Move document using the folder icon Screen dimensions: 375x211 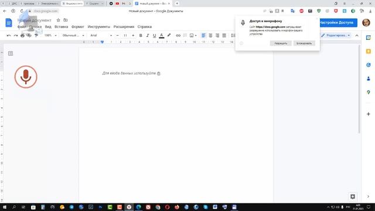[65, 20]
